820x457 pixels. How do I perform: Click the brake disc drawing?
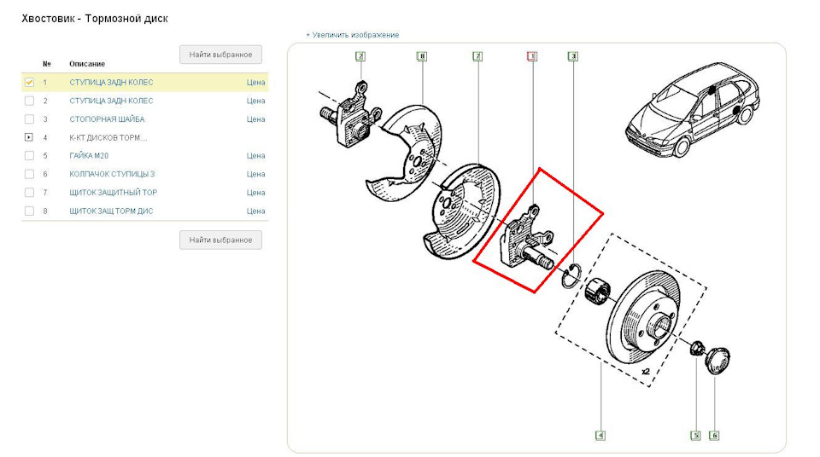point(644,316)
